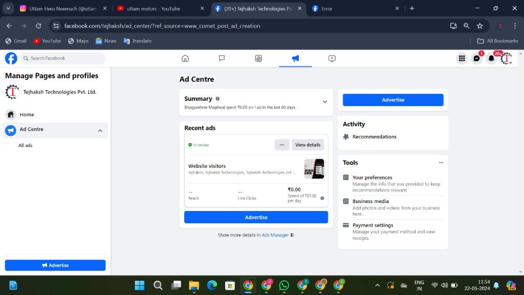Open the notifications bell icon
The width and height of the screenshot is (524, 295).
491,58
